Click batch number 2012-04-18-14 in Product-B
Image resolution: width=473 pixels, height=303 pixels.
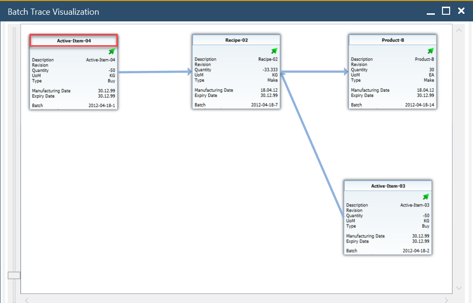(x=420, y=105)
